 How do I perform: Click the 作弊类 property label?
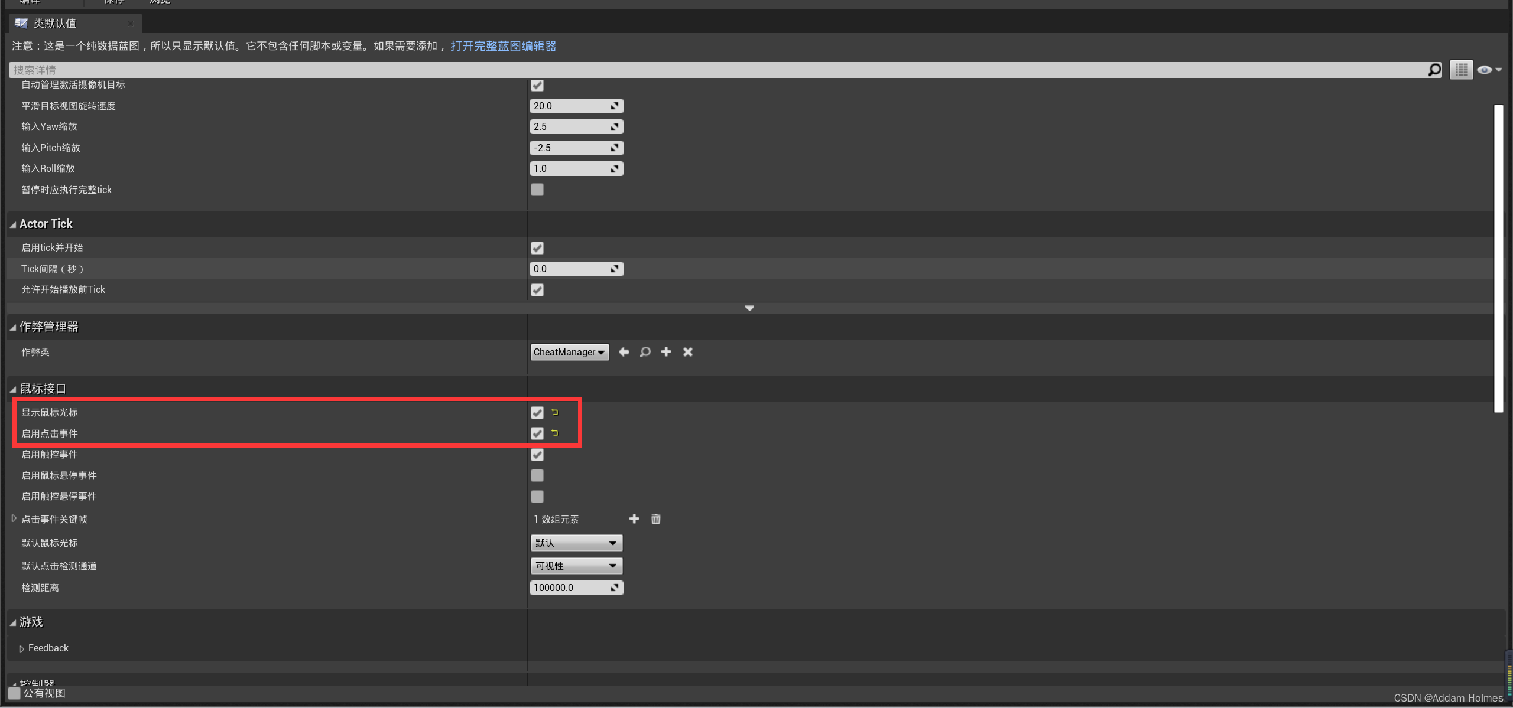(x=35, y=352)
